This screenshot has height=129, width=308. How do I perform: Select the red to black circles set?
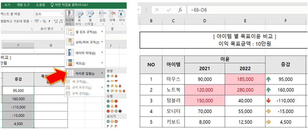(114, 111)
